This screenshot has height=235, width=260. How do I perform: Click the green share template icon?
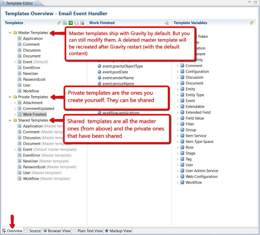[71, 23]
